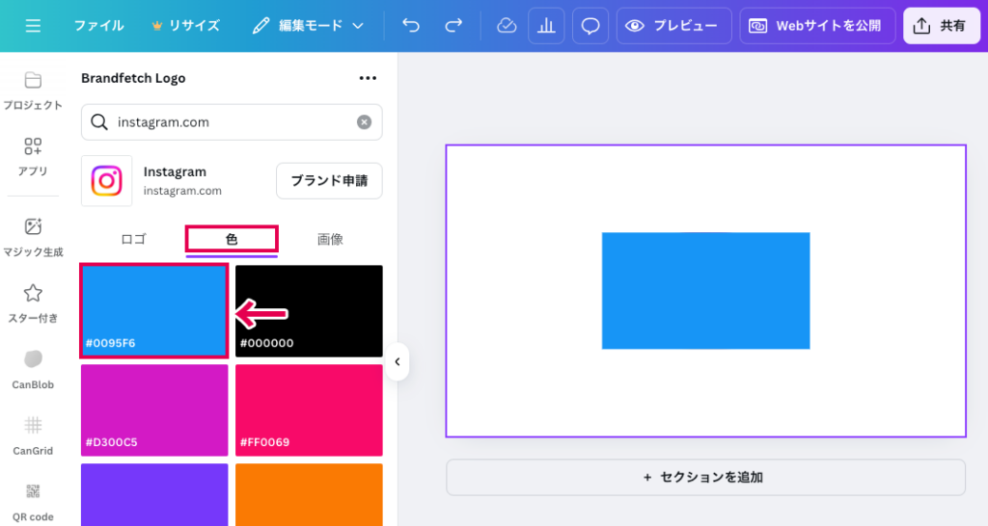The width and height of the screenshot is (988, 526).
Task: Open Brandfetch Logo more options menu
Action: 368,78
